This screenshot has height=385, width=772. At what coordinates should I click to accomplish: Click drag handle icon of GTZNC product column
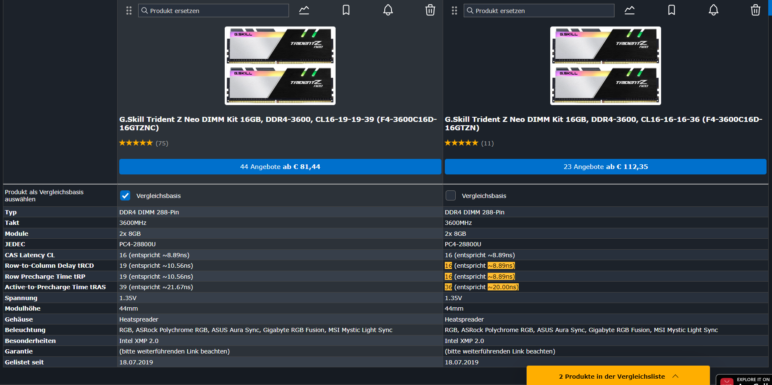point(129,11)
